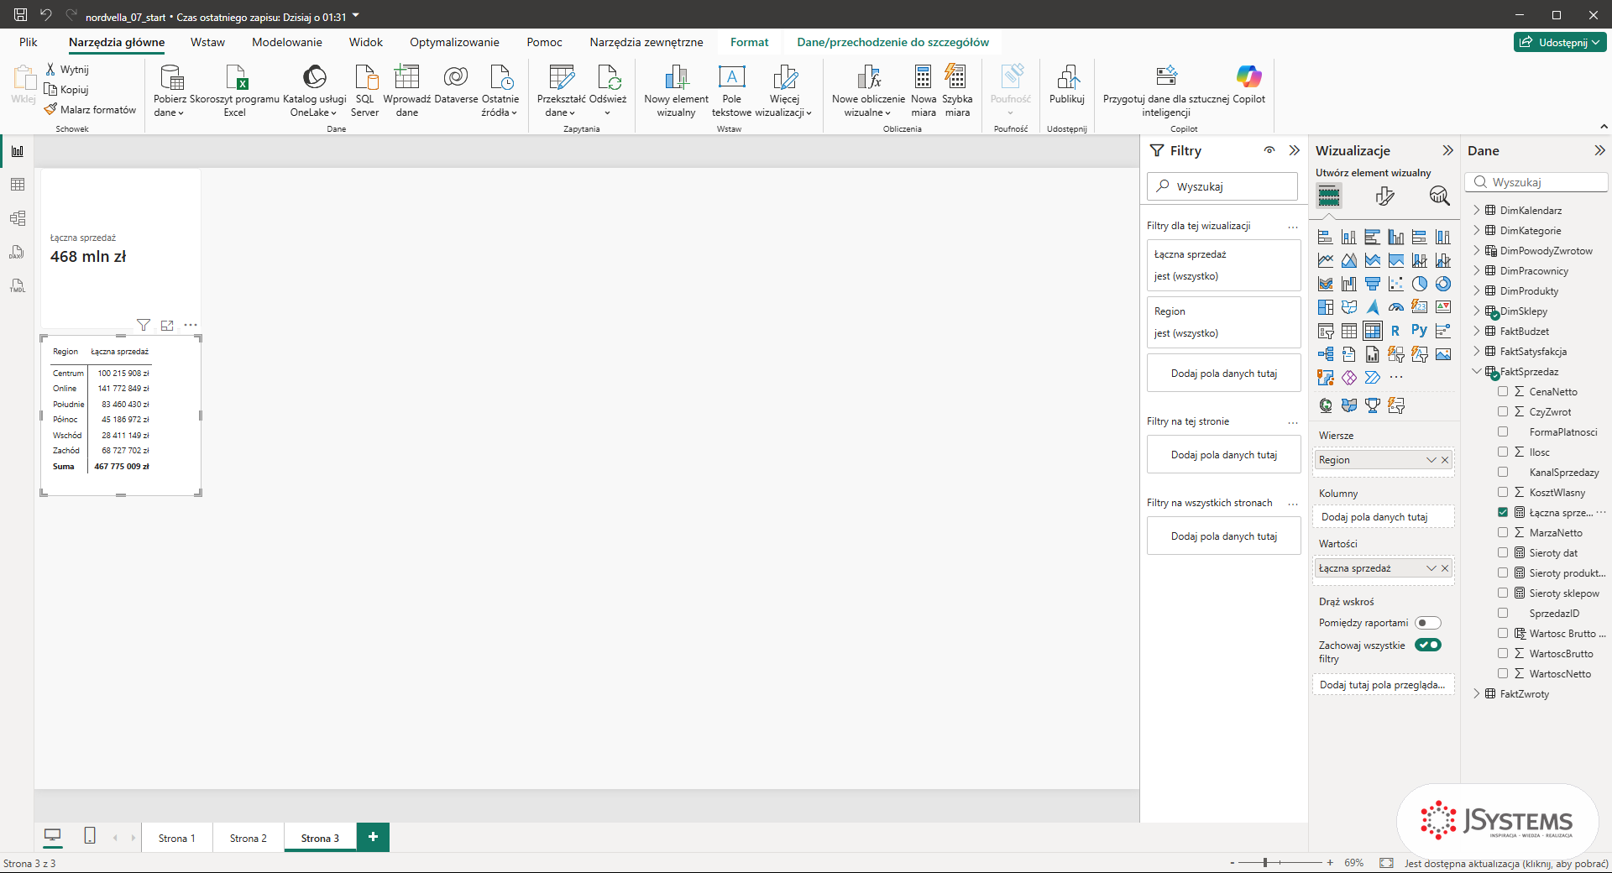1612x873 pixels.
Task: Toggle Zachowaj wszystkie filtry switch
Action: pyautogui.click(x=1428, y=645)
